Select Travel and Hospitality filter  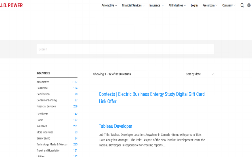pyautogui.click(x=48, y=151)
